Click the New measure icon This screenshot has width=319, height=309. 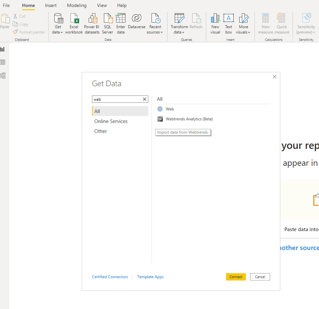click(x=265, y=19)
